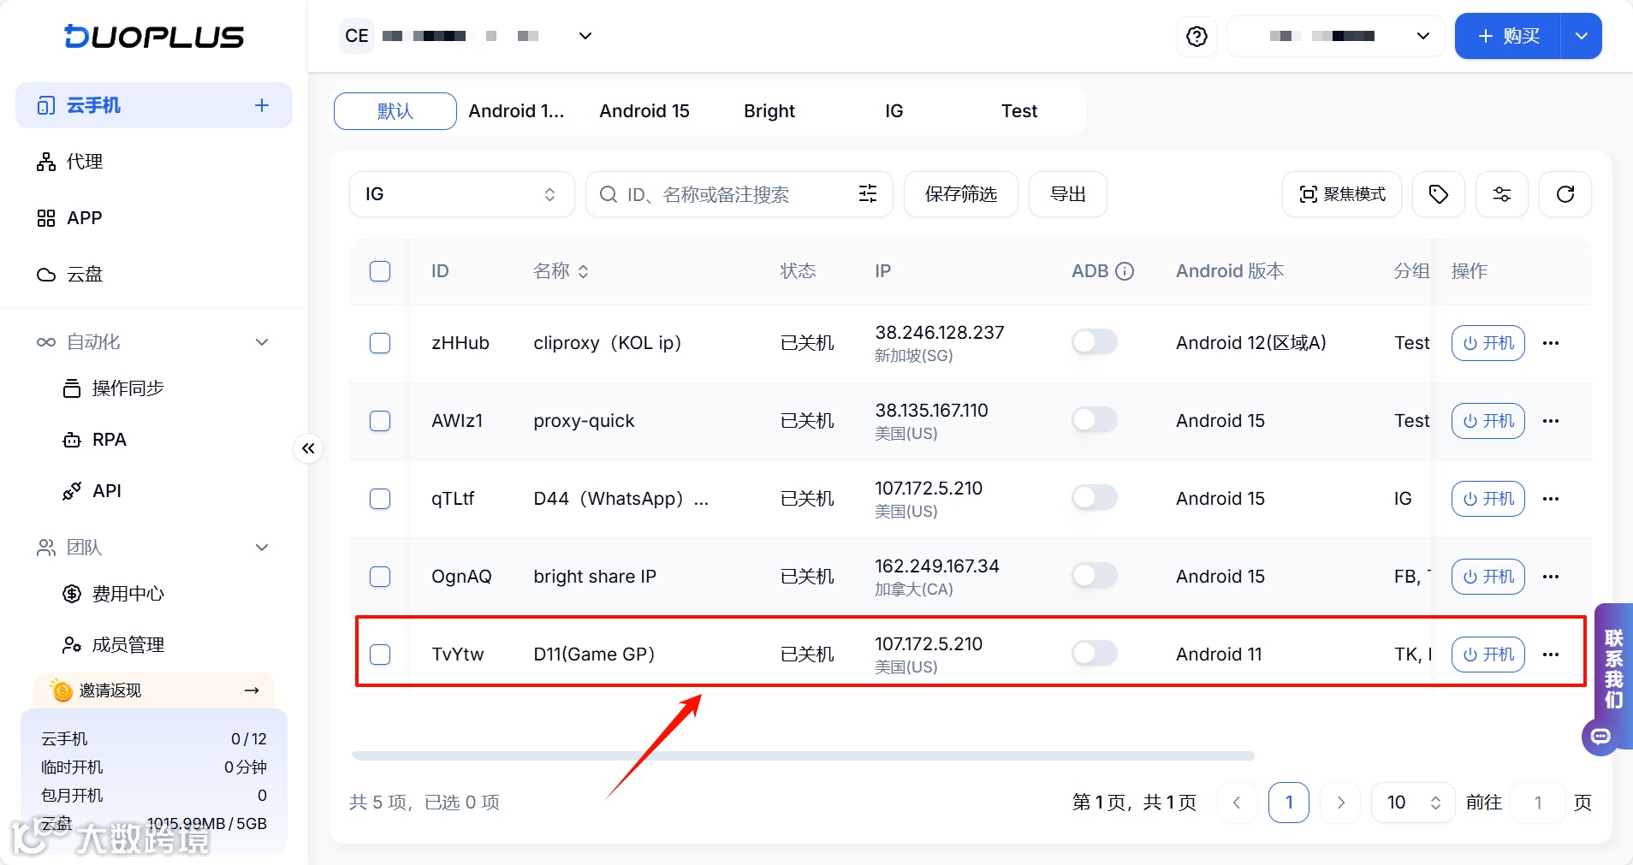Add a new cloud phone with plus icon

point(262,105)
